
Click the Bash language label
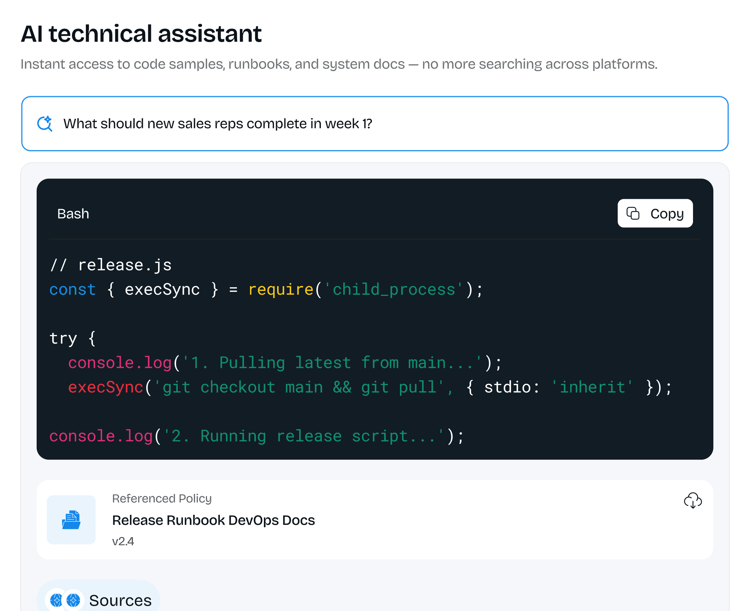(73, 214)
